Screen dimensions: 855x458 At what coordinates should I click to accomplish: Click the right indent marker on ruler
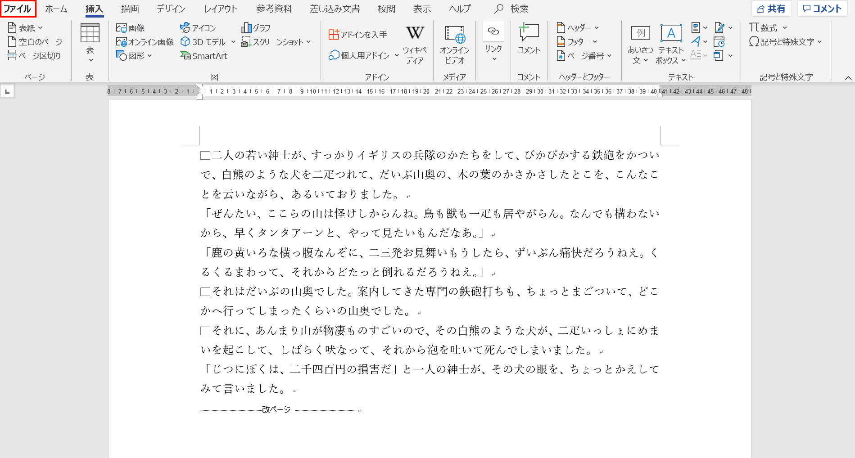660,94
